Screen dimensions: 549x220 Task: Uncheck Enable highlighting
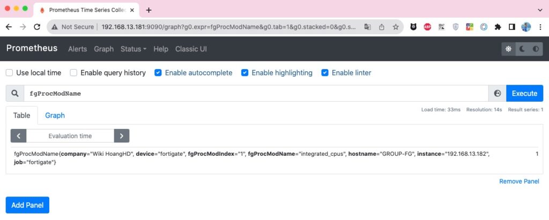click(x=244, y=73)
